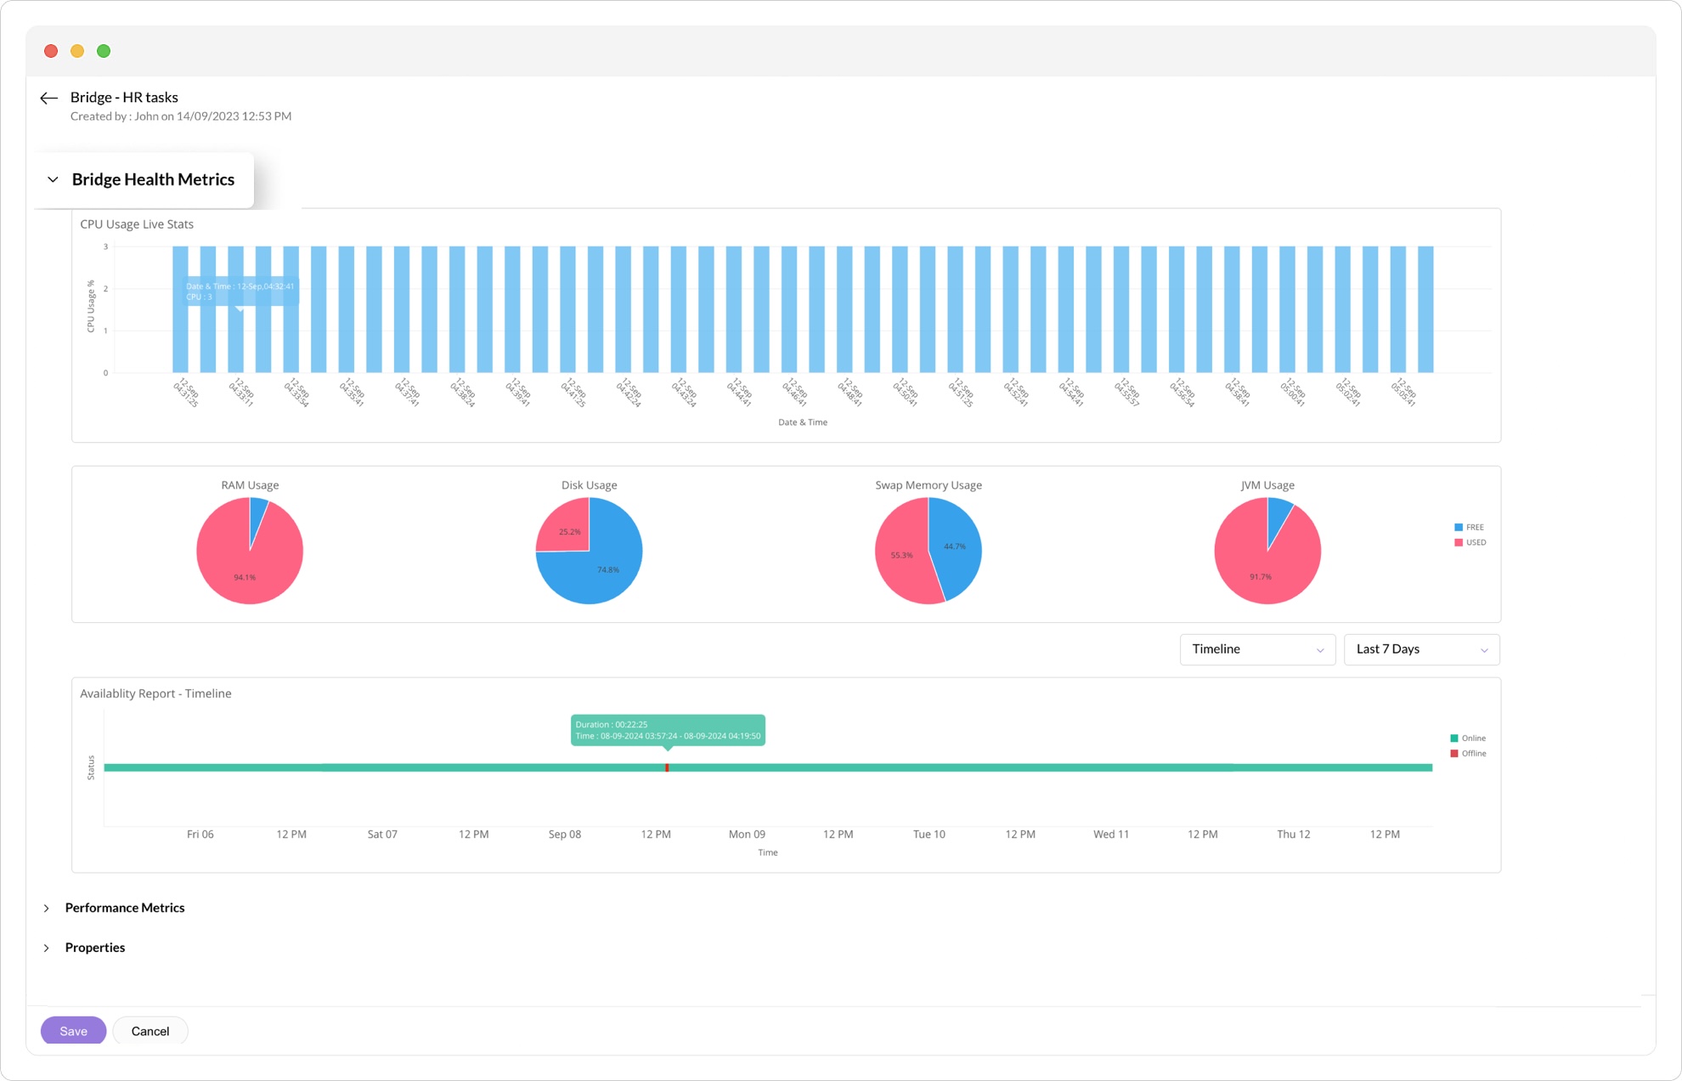Open the Last 7 Days range dropdown
This screenshot has width=1682, height=1081.
(x=1420, y=649)
